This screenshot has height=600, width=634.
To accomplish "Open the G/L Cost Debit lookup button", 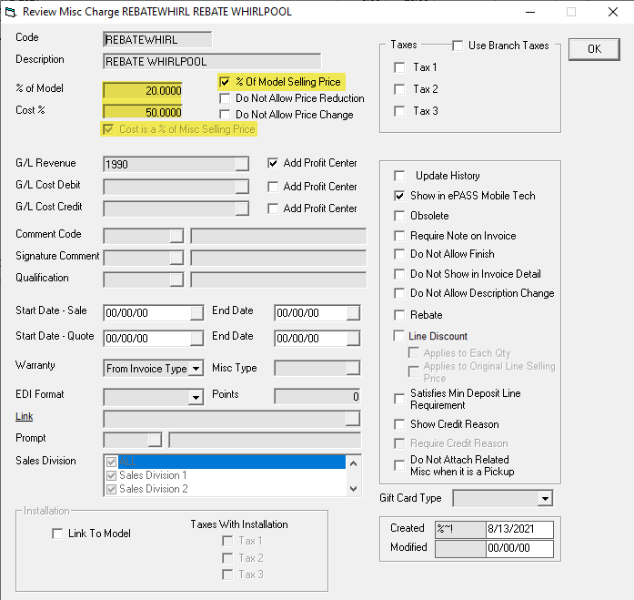I will pos(241,187).
